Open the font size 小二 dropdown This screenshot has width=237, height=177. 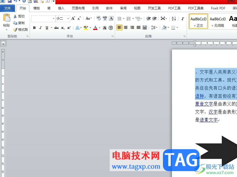tap(68, 18)
